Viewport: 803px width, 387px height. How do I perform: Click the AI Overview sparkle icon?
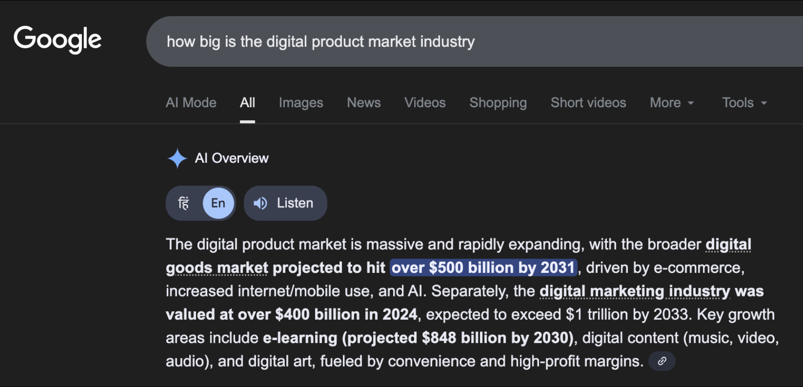tap(177, 158)
